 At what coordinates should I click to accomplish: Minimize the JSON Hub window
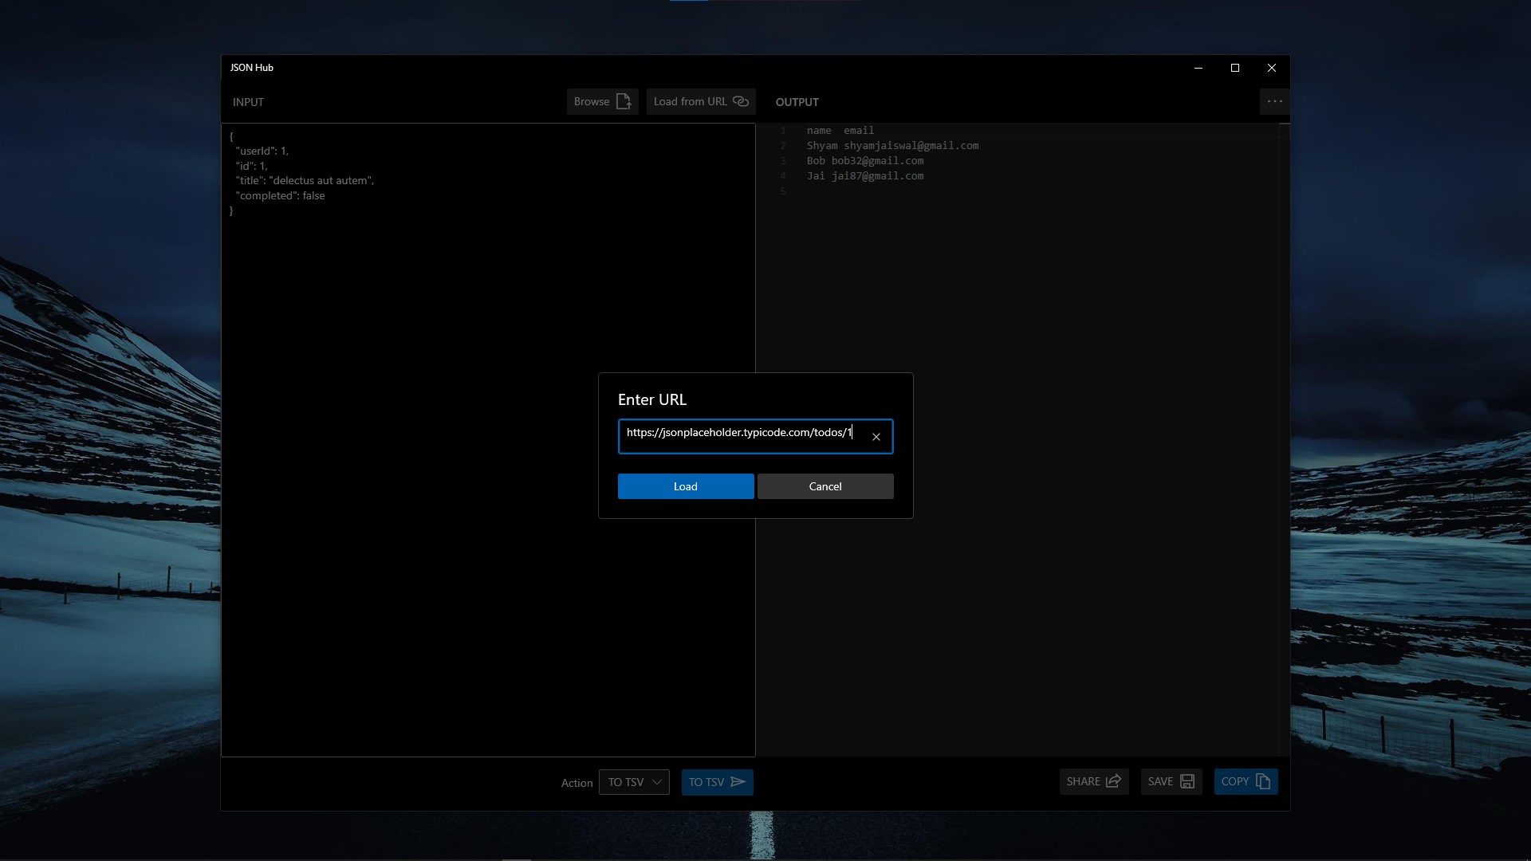point(1198,68)
